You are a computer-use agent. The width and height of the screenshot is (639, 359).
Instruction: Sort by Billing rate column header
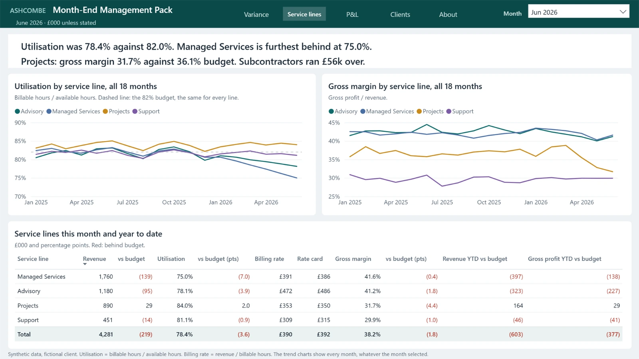(x=269, y=259)
